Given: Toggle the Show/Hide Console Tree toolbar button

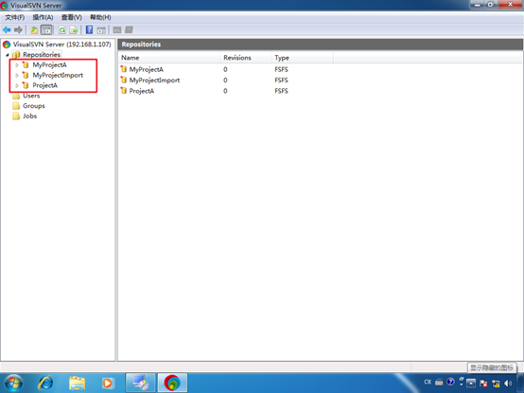Looking at the screenshot, I should pos(46,30).
